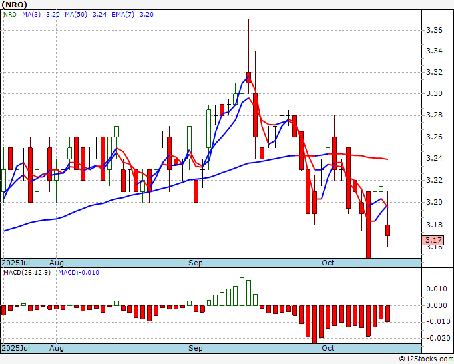Click the 3.24 value after MA(50)
The width and height of the screenshot is (454, 364).
click(x=99, y=15)
